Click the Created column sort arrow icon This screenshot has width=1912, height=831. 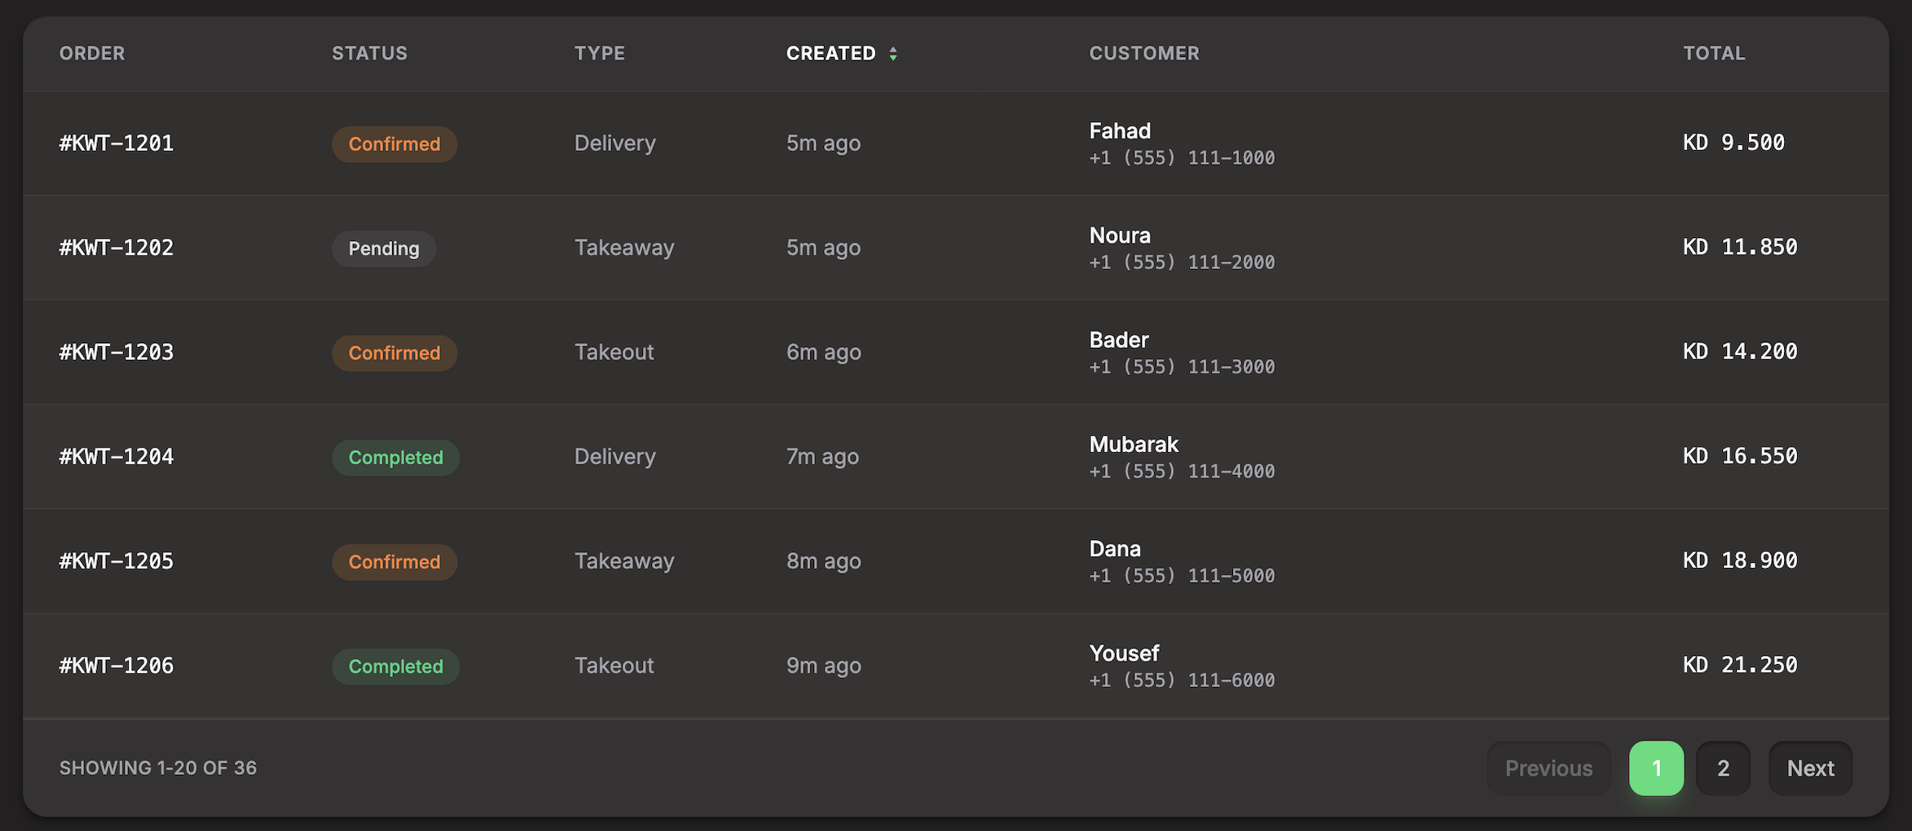point(893,54)
